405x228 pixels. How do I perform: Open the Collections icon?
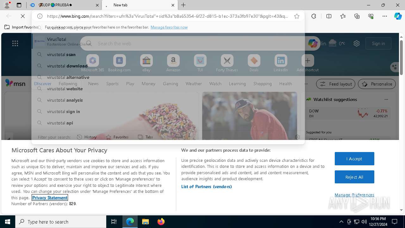[357, 16]
